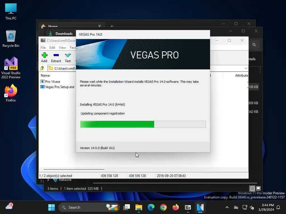This screenshot has width=286, height=214.
Task: Open the Firefox desktop shortcut
Action: (x=11, y=93)
